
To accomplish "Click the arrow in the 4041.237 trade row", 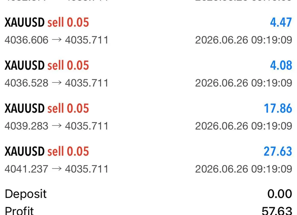I will (57, 169).
